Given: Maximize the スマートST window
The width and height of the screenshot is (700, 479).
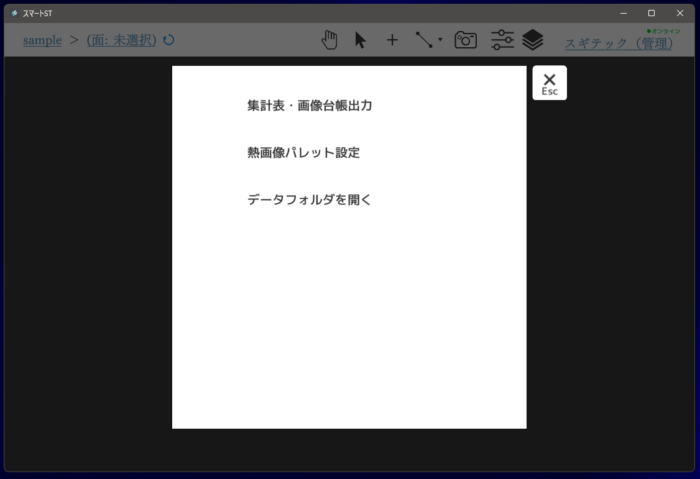Looking at the screenshot, I should point(652,13).
